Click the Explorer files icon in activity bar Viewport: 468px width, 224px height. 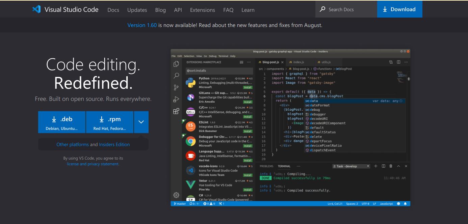tap(176, 64)
